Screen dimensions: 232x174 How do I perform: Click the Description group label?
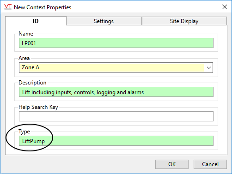(x=32, y=83)
